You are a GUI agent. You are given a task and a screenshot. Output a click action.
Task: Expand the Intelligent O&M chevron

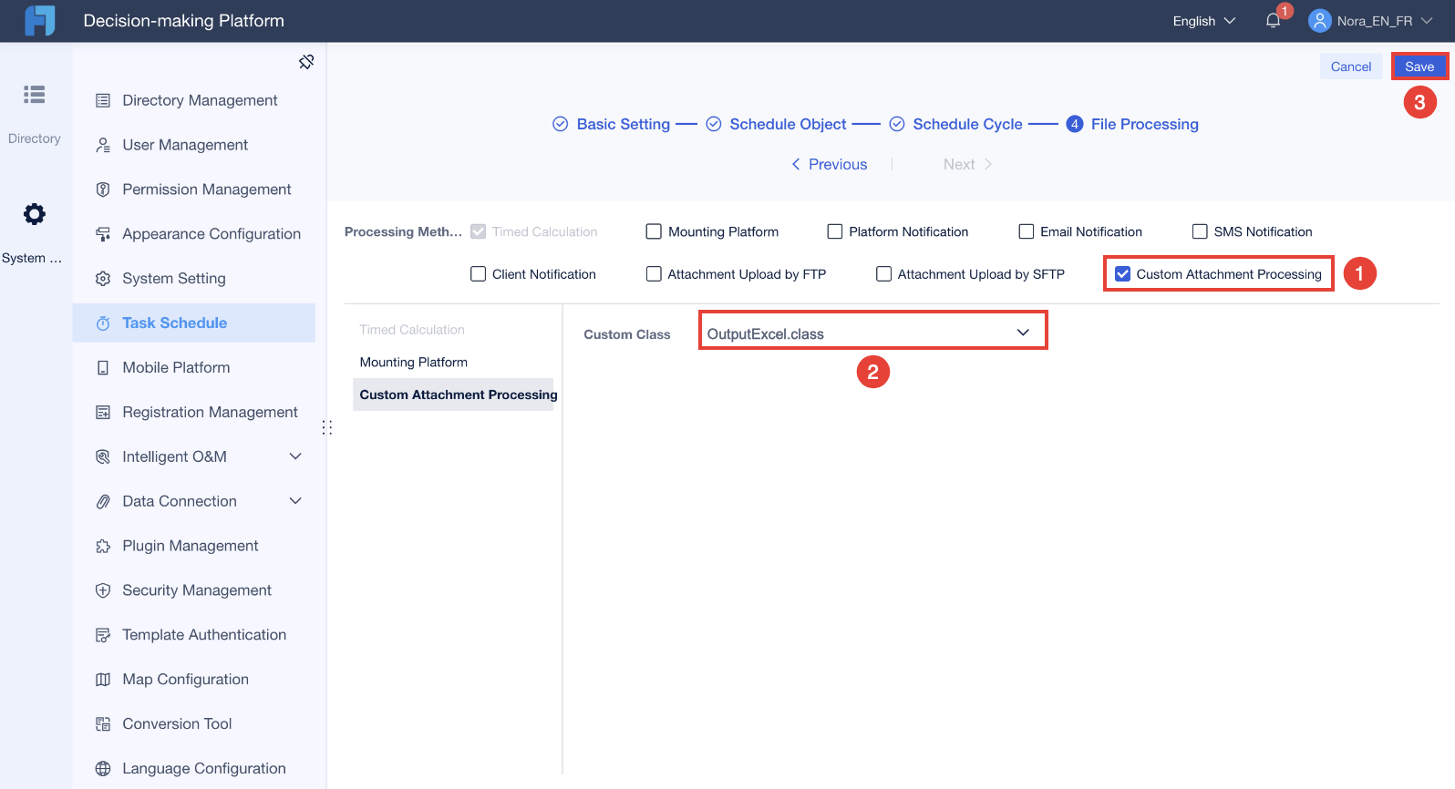pyautogui.click(x=295, y=456)
